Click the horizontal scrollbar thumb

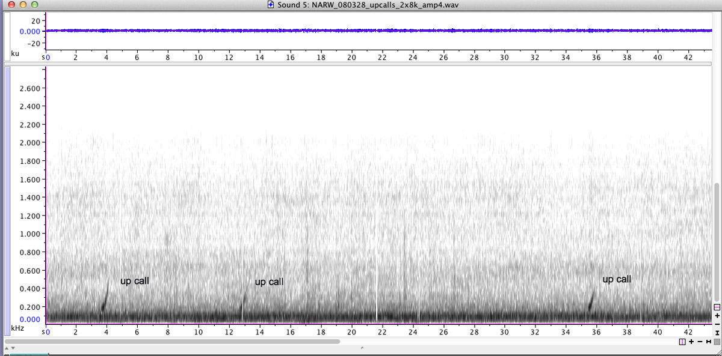point(172,342)
